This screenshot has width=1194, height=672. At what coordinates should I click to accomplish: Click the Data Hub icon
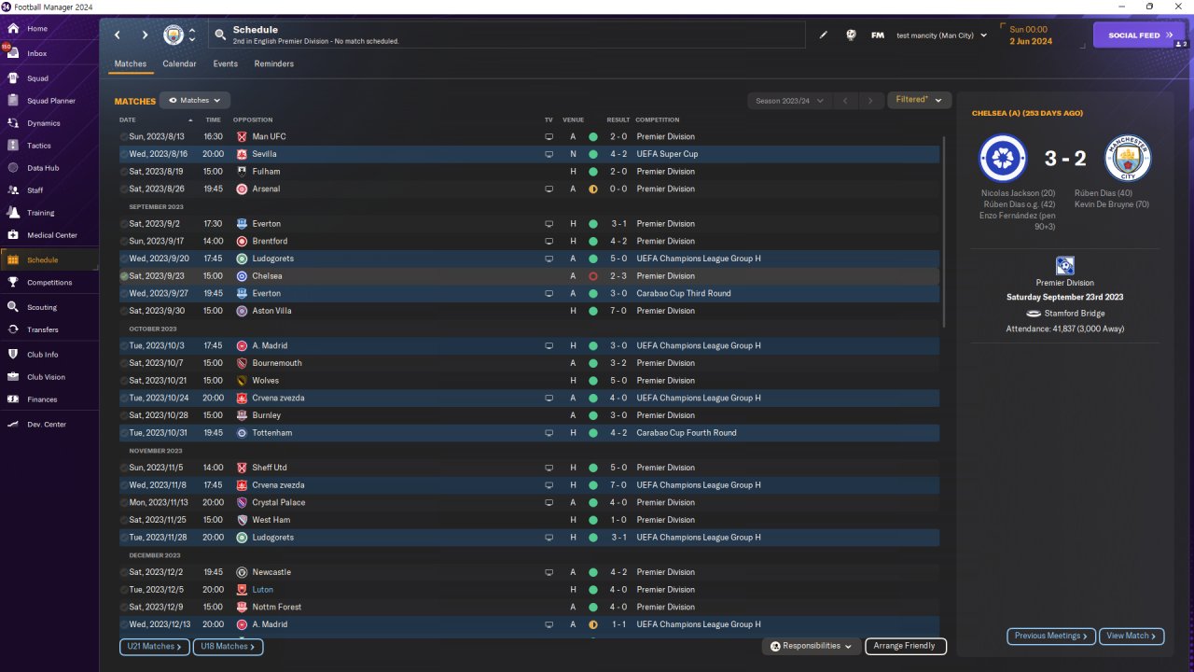coord(13,168)
